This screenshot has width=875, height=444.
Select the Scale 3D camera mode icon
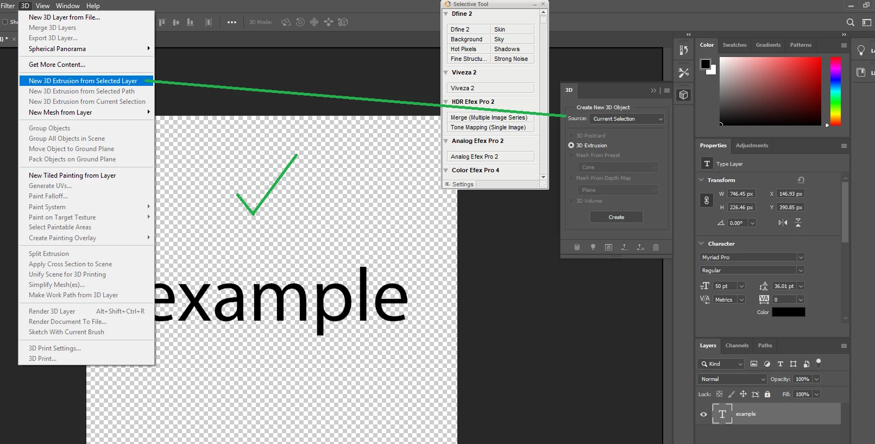pos(343,22)
